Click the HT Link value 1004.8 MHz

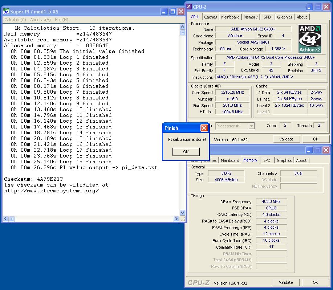232,112
